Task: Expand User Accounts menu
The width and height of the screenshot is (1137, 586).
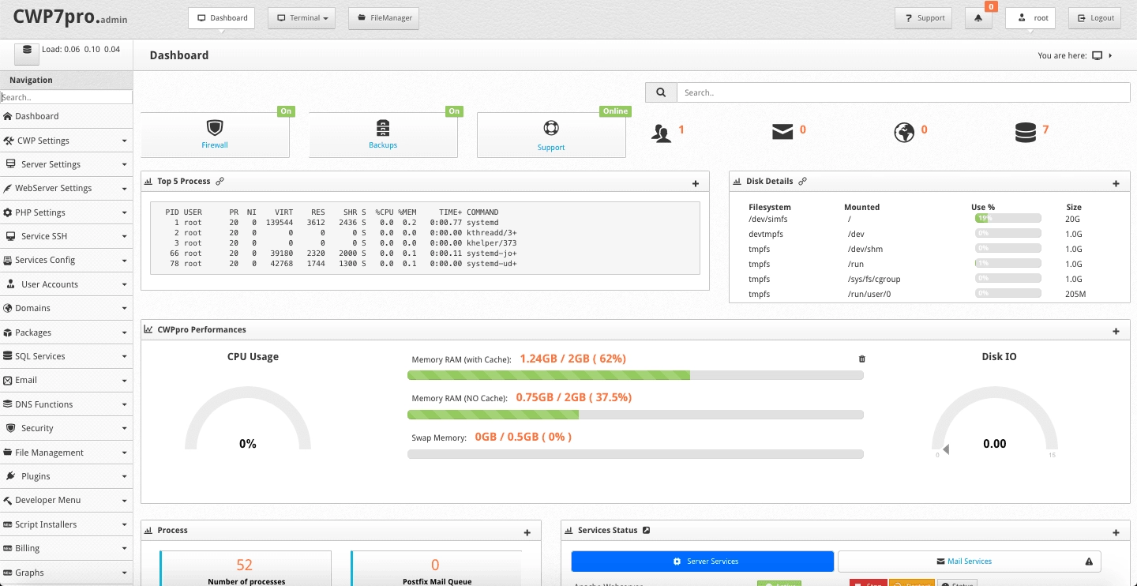Action: 66,284
